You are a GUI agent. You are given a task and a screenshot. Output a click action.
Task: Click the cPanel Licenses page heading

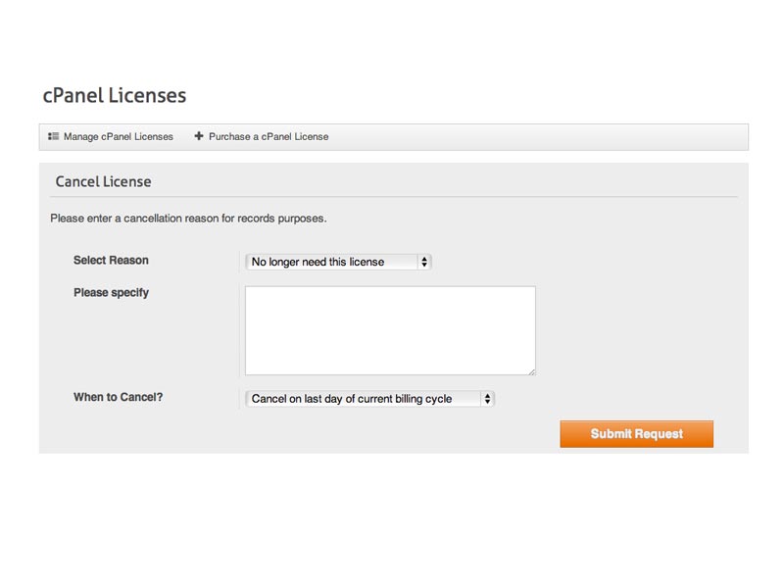pyautogui.click(x=115, y=95)
